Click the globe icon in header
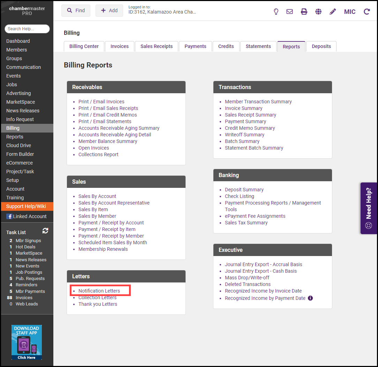 (318, 11)
